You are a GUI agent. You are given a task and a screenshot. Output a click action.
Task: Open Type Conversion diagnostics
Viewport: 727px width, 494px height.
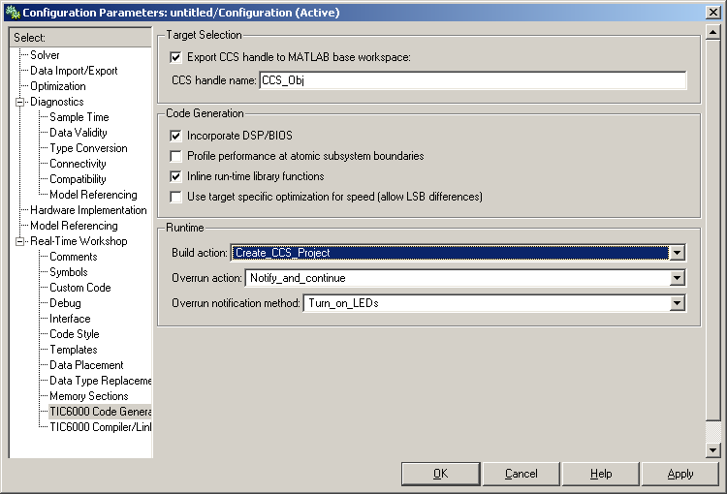tap(88, 148)
